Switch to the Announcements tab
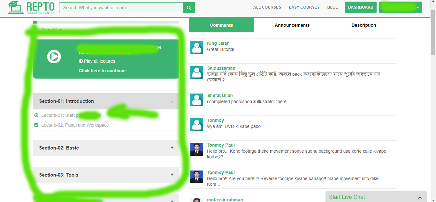The height and width of the screenshot is (202, 436). click(x=292, y=25)
